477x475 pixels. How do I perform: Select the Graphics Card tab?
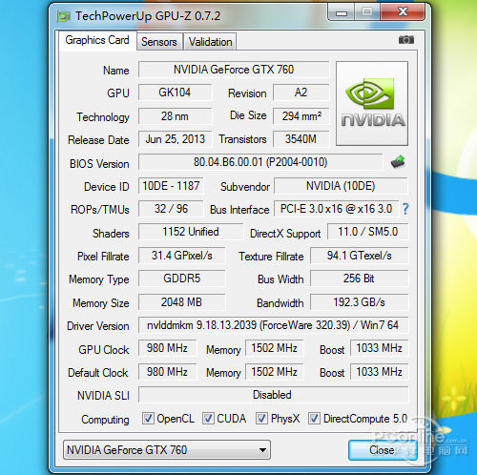(97, 40)
